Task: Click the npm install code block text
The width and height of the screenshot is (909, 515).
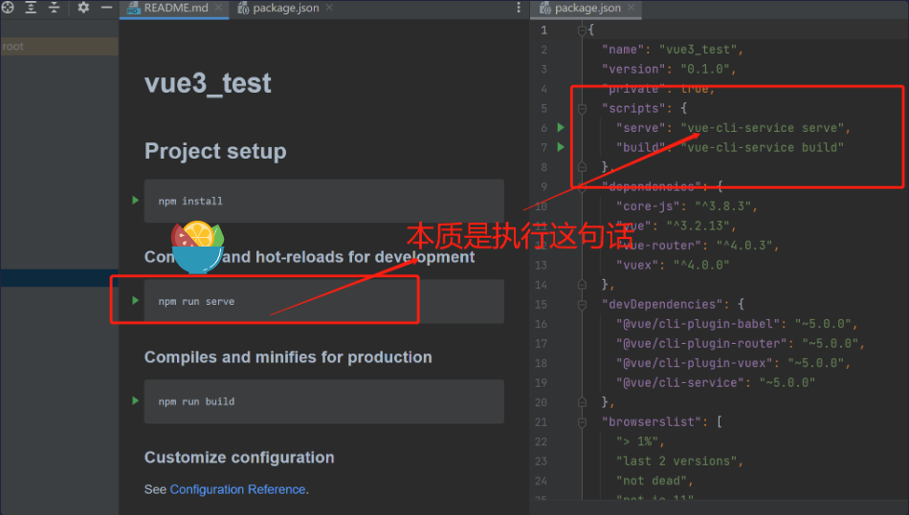Action: point(190,202)
